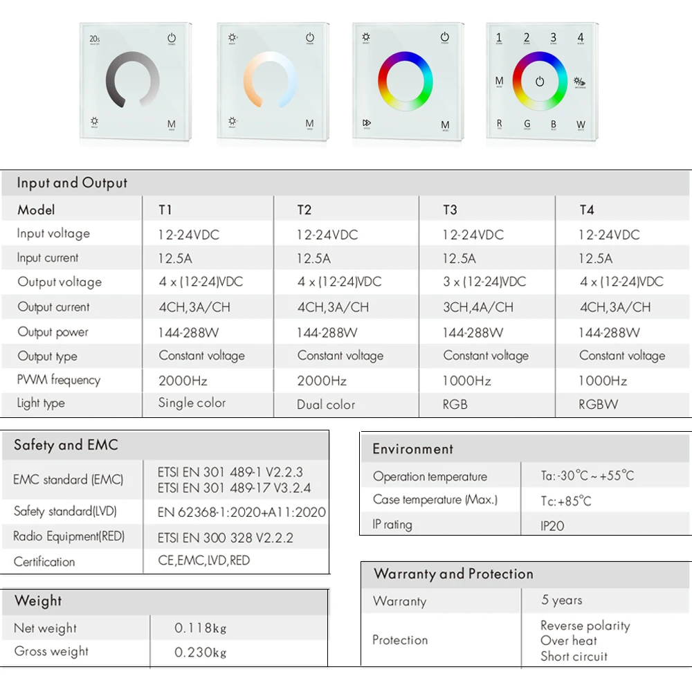The image size is (692, 692).
Task: Tap scene key 1 on the RGBW panel
Action: (x=499, y=38)
